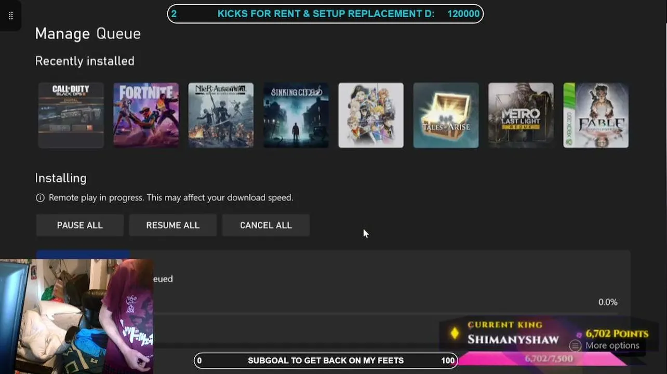Click the 6,702/7,500 points progress bar
Screen dimensions: 667x374
tap(543, 359)
